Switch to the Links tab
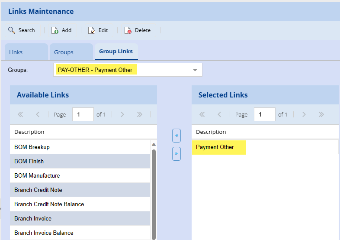Viewport: 340px width, 240px height. click(x=16, y=52)
